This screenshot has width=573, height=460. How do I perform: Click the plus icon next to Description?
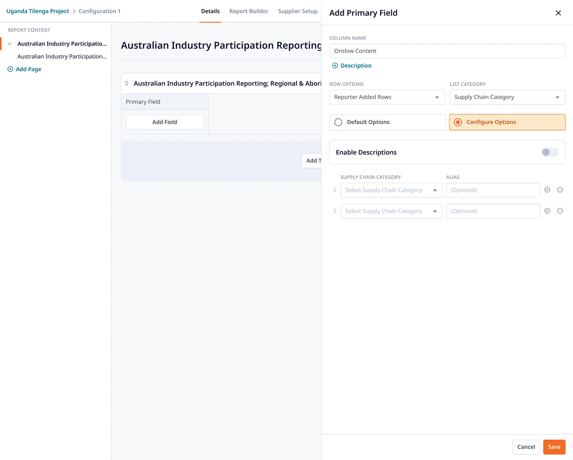[x=335, y=66]
